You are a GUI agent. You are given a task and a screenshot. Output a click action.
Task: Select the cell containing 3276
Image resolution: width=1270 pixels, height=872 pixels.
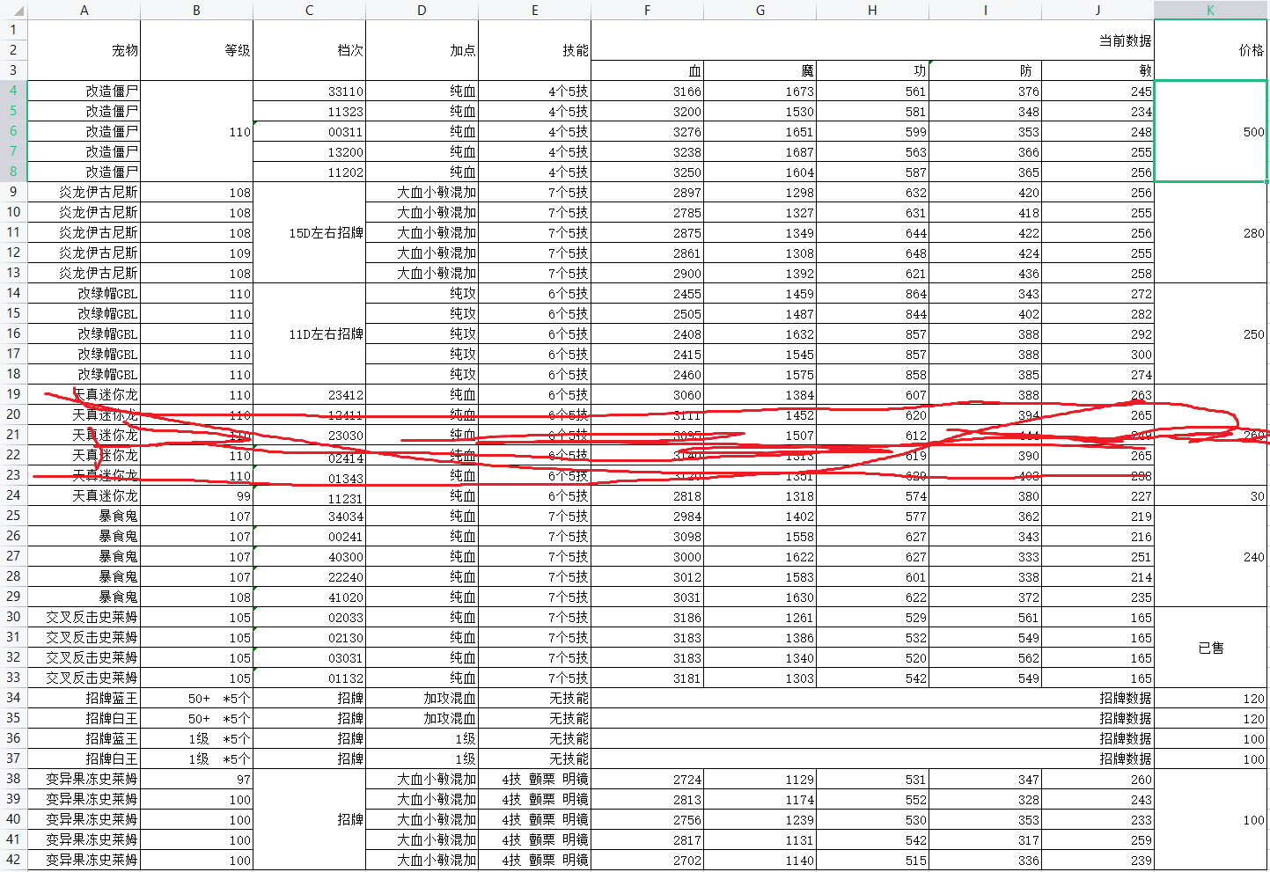click(x=647, y=131)
